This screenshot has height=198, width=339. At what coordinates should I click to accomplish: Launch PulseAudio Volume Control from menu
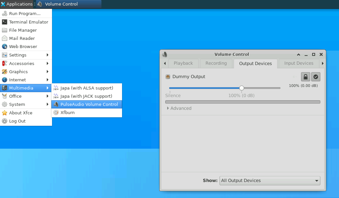tap(89, 104)
